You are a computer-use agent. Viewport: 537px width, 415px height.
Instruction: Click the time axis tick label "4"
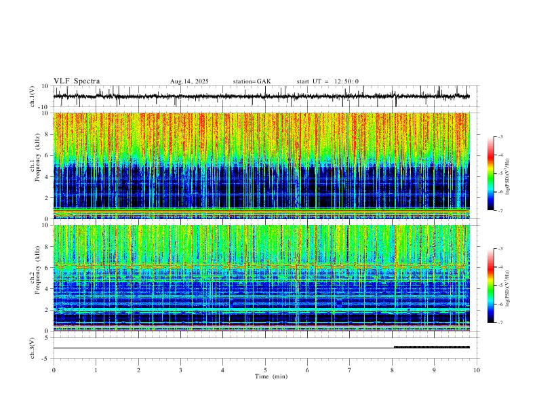point(222,370)
